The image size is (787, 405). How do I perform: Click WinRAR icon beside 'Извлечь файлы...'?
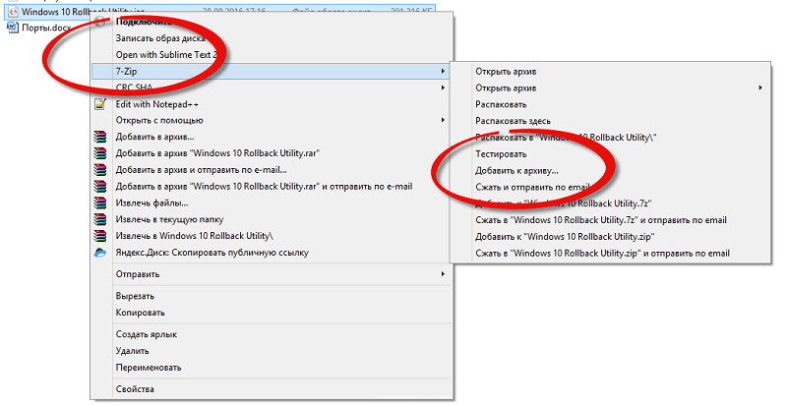tap(100, 202)
